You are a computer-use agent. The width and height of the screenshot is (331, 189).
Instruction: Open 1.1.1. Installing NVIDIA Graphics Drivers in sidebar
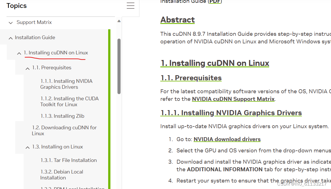point(66,84)
